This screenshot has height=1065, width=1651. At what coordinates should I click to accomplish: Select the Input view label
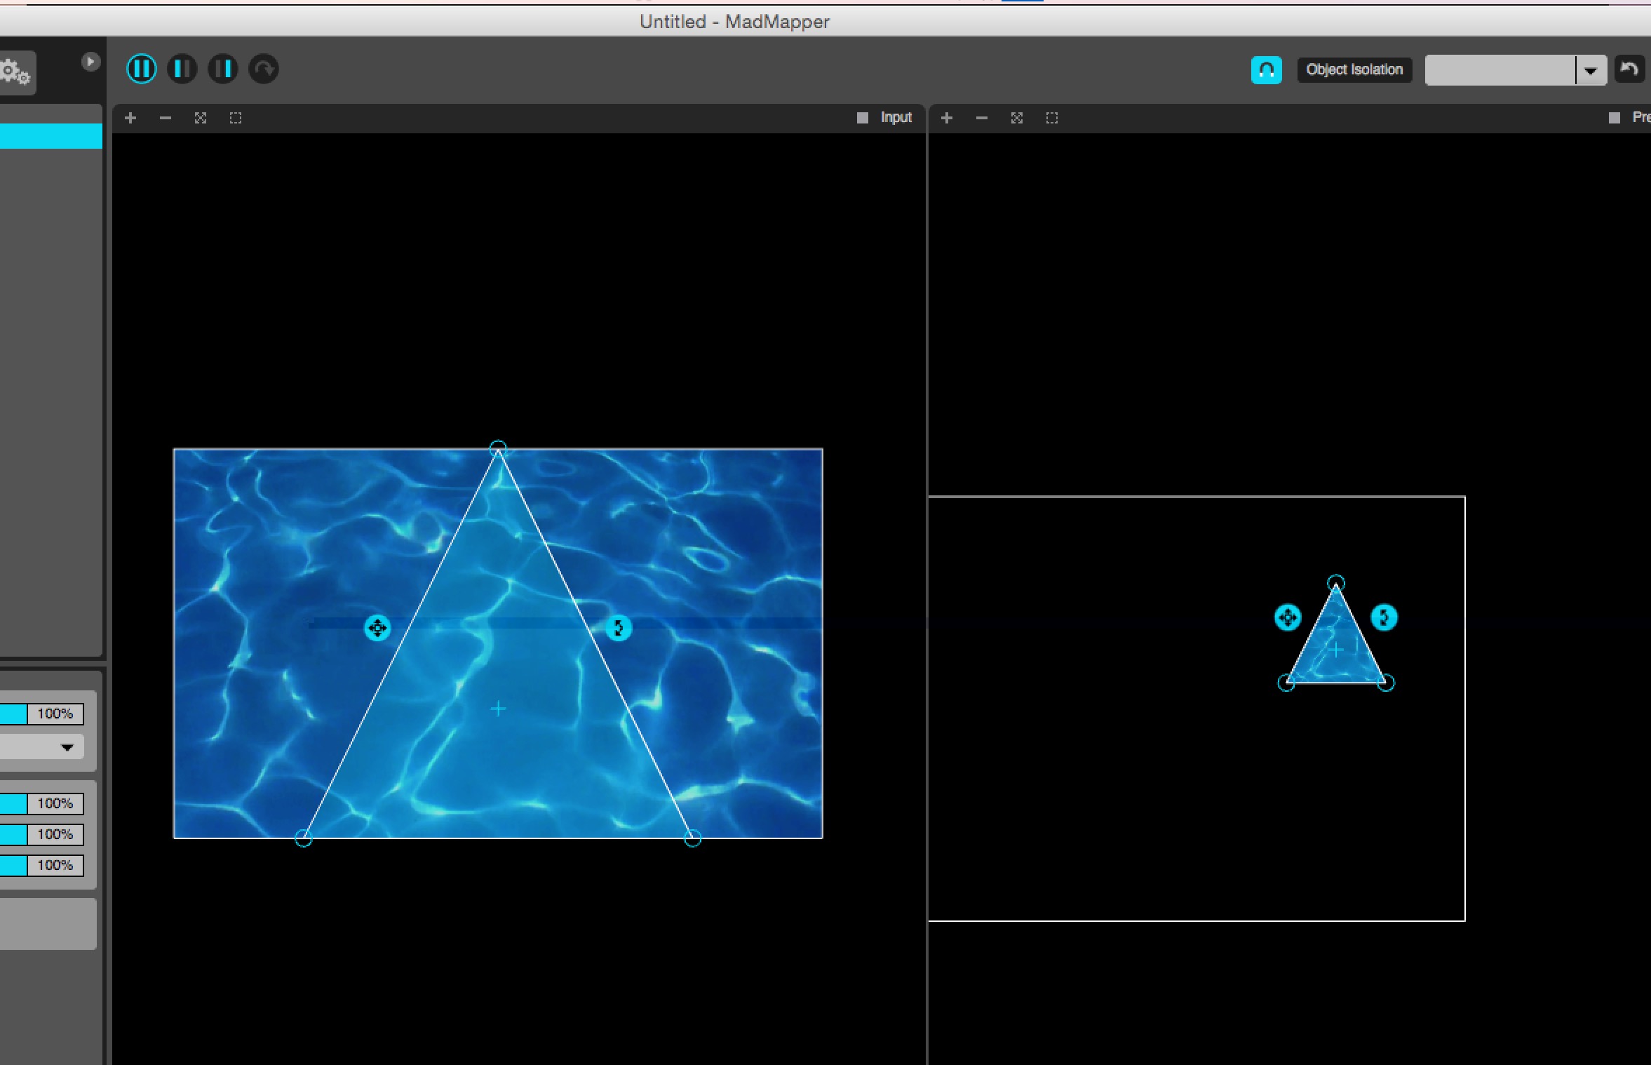point(896,117)
